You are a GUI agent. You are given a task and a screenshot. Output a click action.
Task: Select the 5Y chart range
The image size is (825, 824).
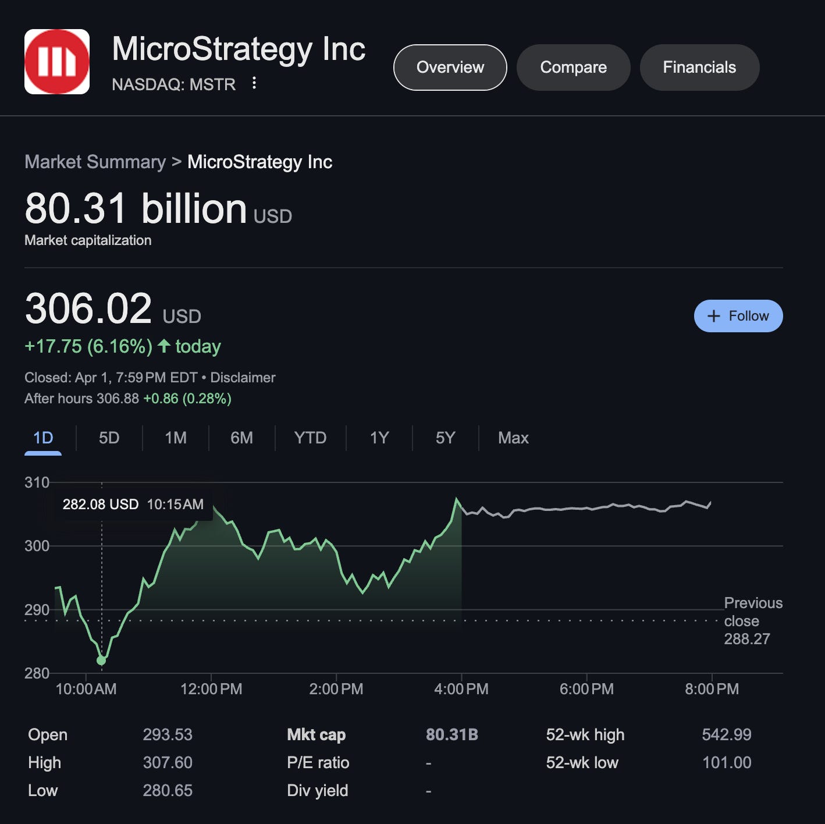click(x=446, y=438)
